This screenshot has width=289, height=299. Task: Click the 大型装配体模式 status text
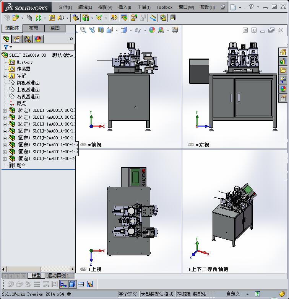coord(157,294)
